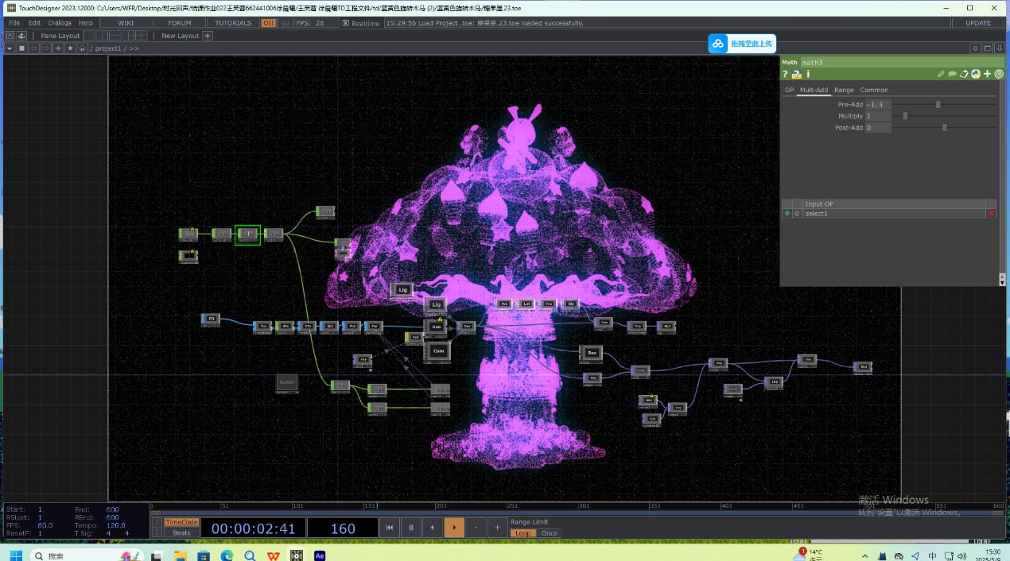The width and height of the screenshot is (1010, 561).
Task: Open the Dialogs menu
Action: (60, 23)
